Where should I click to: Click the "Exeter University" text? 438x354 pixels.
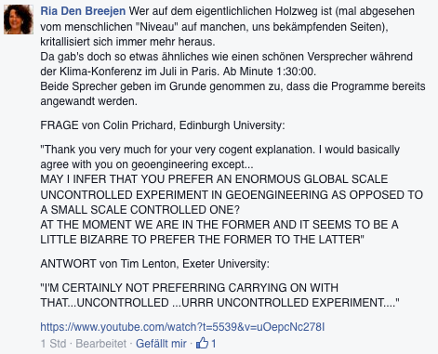(x=224, y=264)
